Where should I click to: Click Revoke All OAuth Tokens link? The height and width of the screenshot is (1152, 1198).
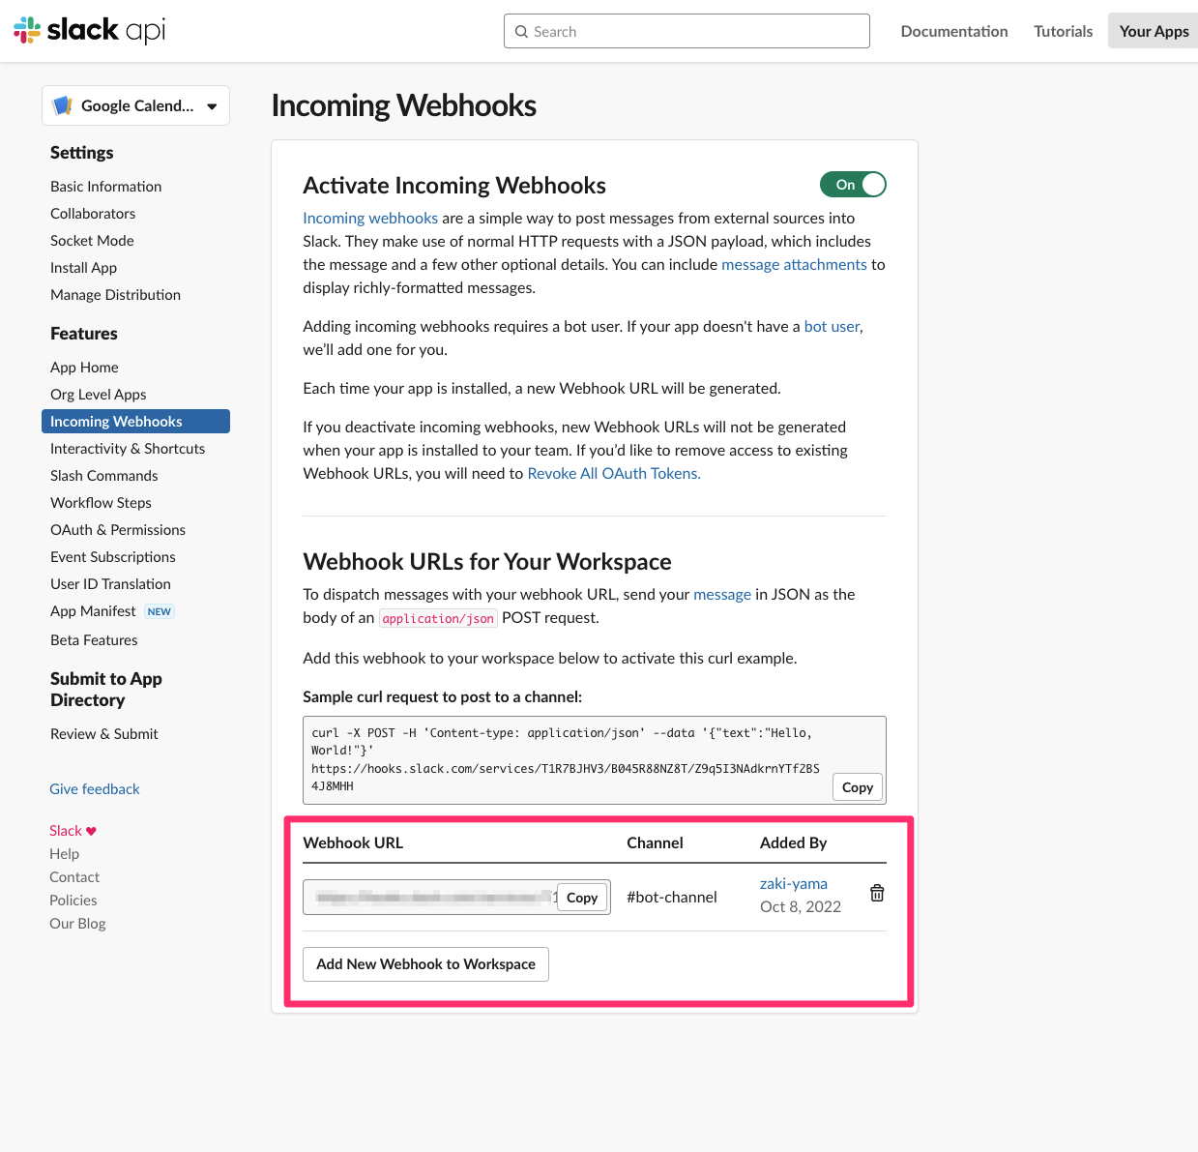pyautogui.click(x=614, y=473)
